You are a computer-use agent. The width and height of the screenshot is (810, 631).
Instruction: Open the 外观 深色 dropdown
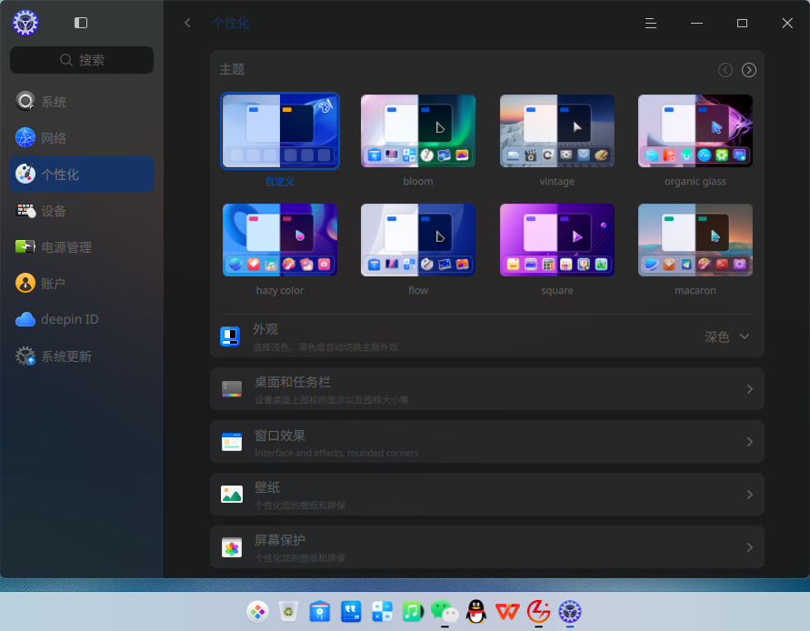tap(727, 337)
